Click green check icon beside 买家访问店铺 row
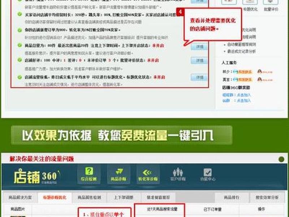 [20, 14]
